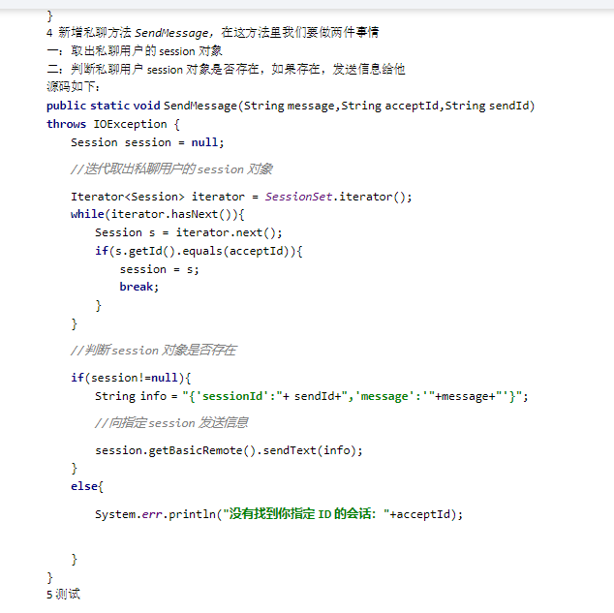
Task: Click the 'throws IOException' line
Action: tap(112, 124)
